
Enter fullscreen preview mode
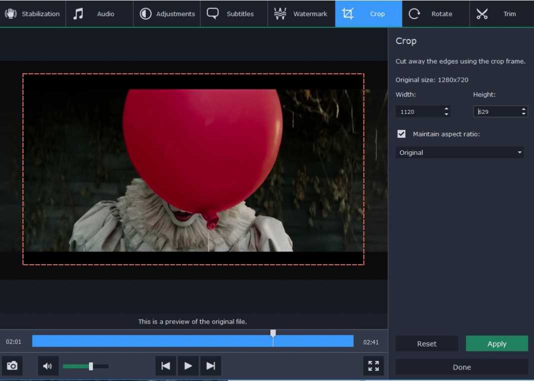pos(373,366)
